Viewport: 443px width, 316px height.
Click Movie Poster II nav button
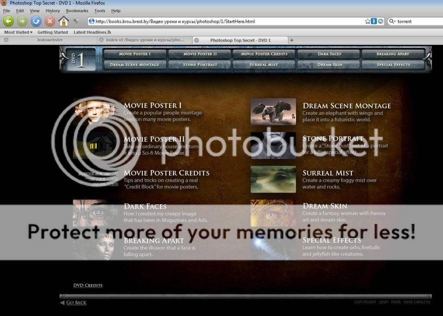[x=200, y=54]
